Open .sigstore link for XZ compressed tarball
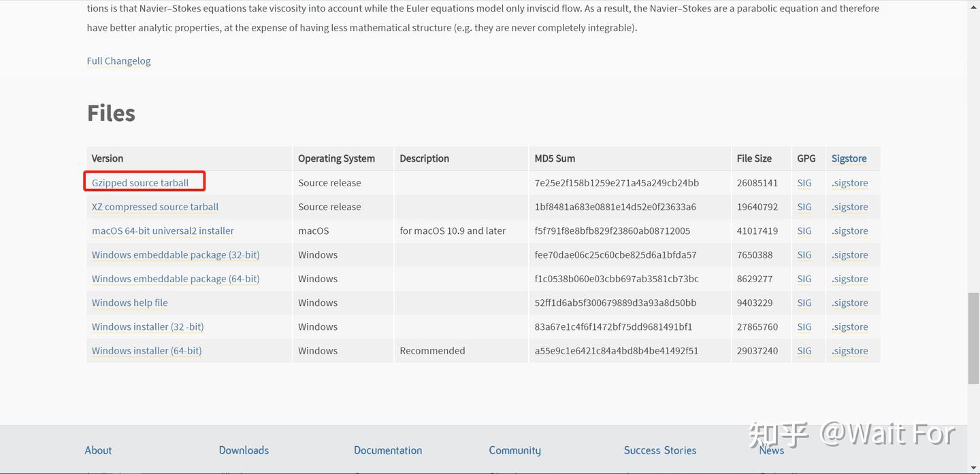980x474 pixels. (x=849, y=207)
